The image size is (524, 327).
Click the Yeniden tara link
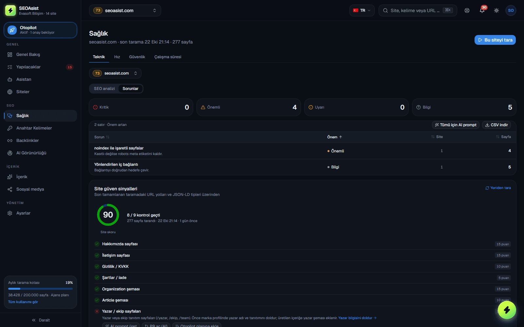(498, 188)
